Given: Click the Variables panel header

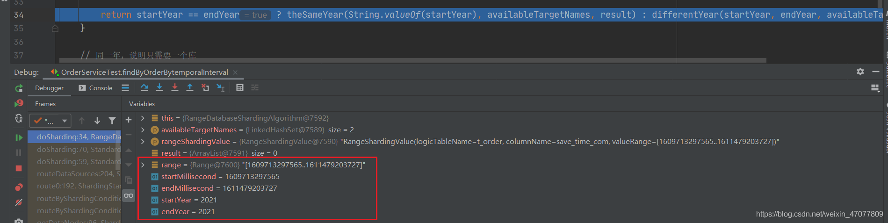Looking at the screenshot, I should (x=142, y=104).
